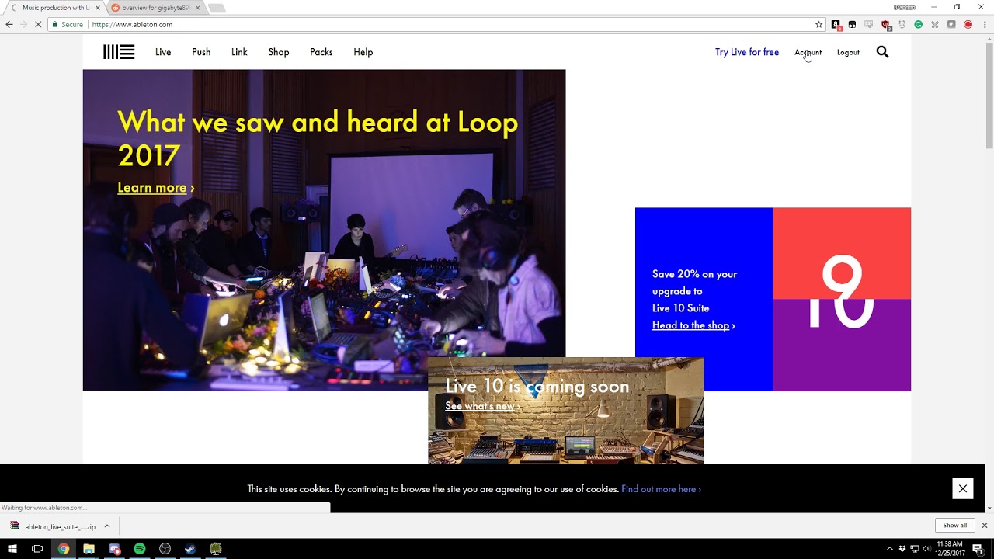Close the downloads bar
Screen dimensions: 994x559
(984, 526)
